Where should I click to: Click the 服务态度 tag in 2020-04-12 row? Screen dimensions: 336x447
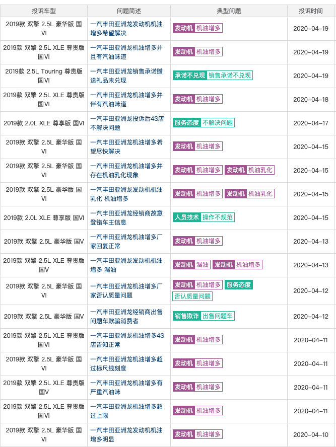[x=239, y=284]
